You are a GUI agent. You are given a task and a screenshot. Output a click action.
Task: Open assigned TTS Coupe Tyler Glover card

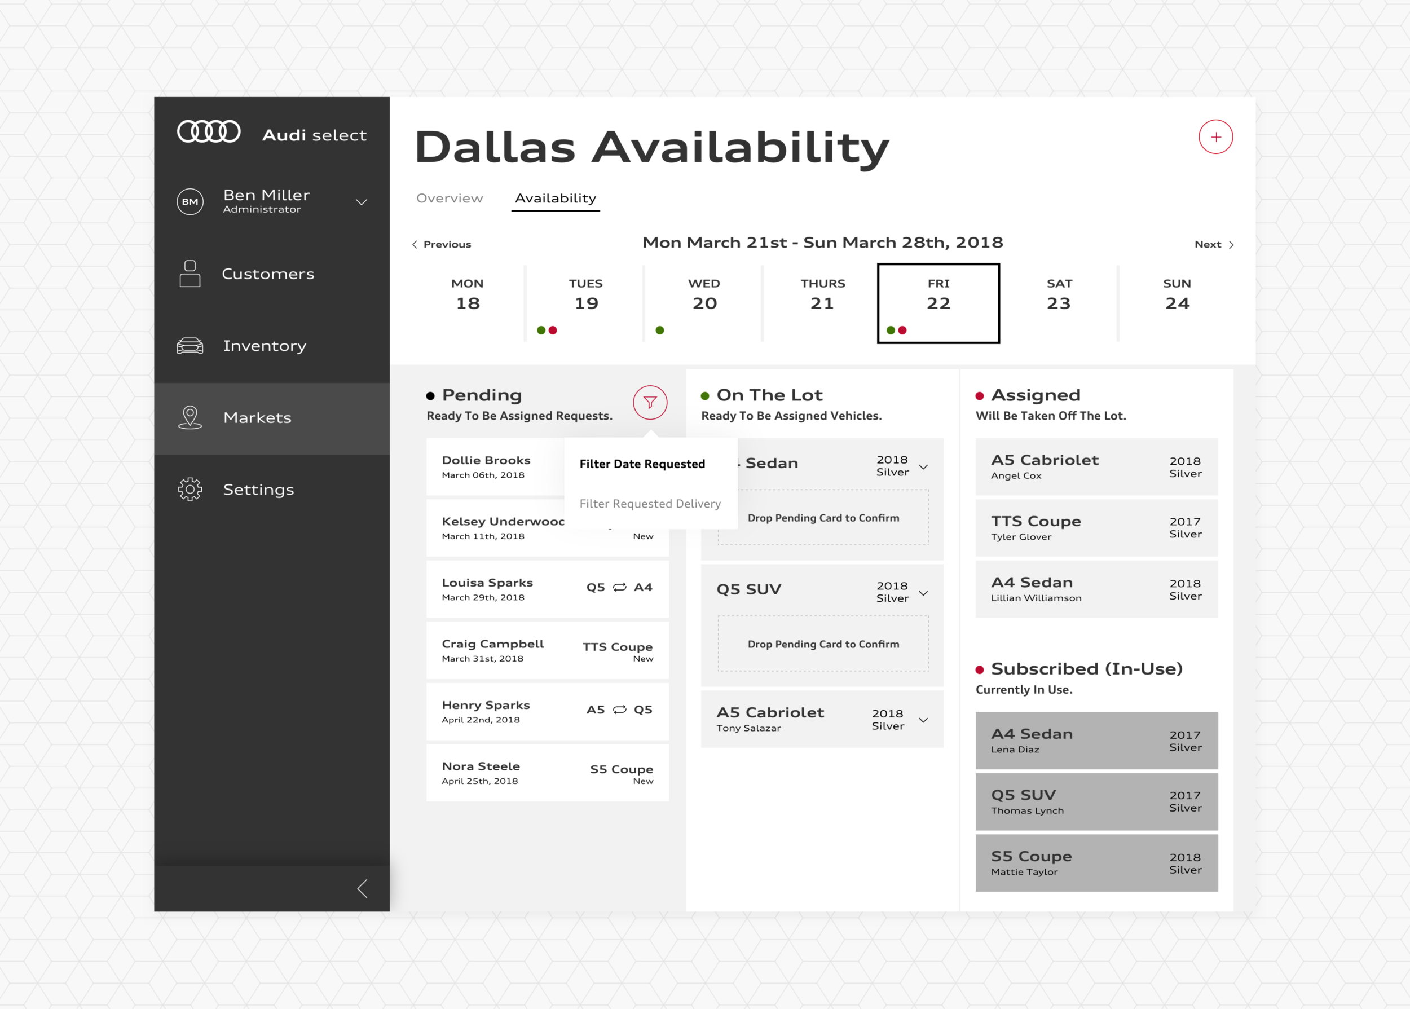[x=1097, y=528]
